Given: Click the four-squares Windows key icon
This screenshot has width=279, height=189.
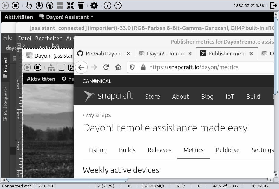Looking at the screenshot, I should [60, 5].
